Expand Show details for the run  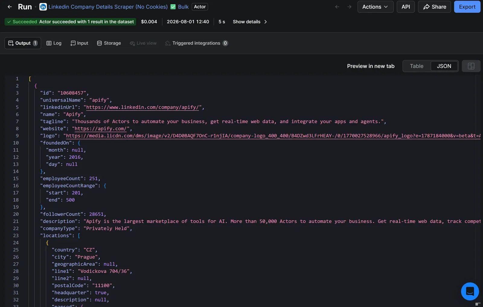tap(250, 22)
